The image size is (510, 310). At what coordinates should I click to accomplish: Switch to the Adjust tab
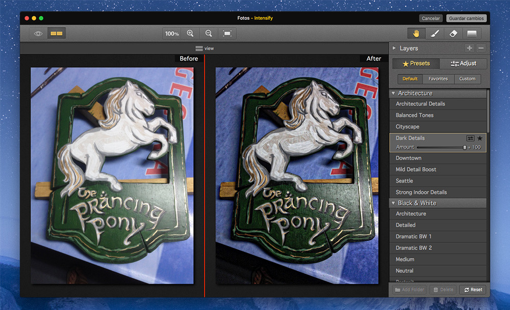(463, 64)
